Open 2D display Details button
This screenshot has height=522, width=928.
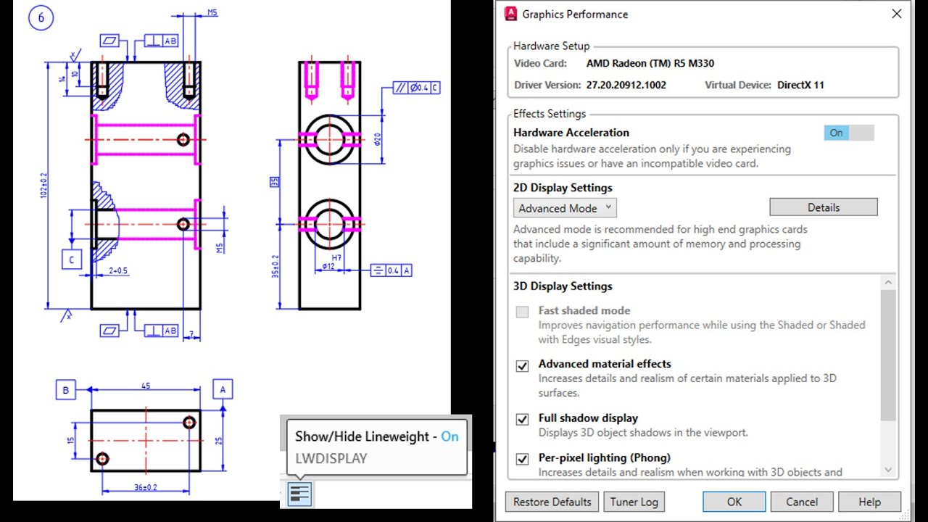click(x=824, y=207)
